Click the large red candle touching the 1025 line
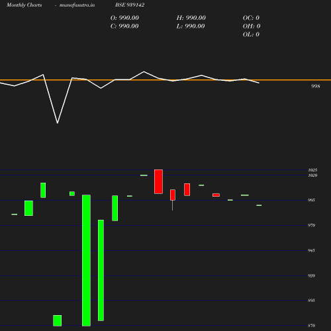Image resolution: width=331 pixels, height=331 pixels. (158, 181)
